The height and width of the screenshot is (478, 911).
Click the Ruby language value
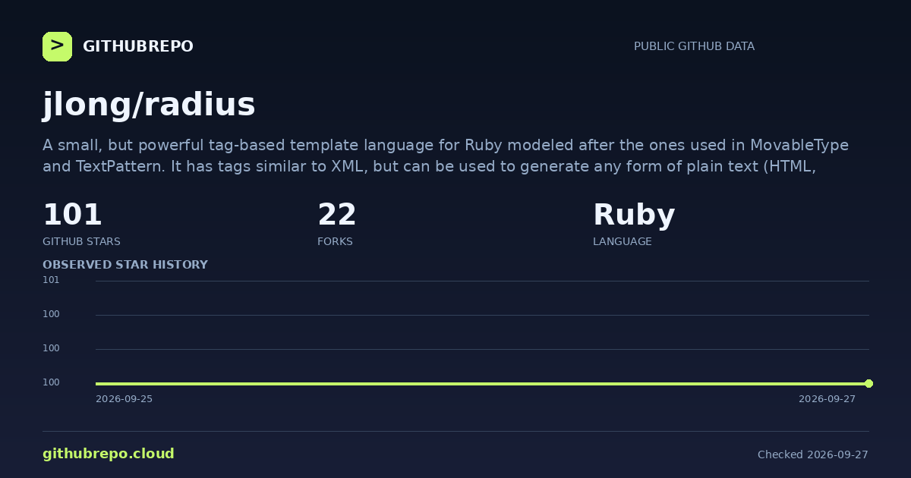(634, 215)
